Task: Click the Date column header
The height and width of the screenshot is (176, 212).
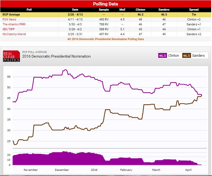Action: pos(75,10)
